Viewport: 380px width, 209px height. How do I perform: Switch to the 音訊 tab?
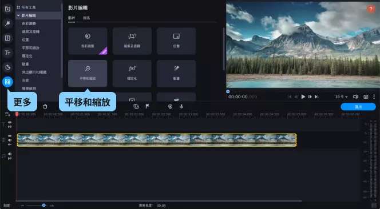(86, 18)
